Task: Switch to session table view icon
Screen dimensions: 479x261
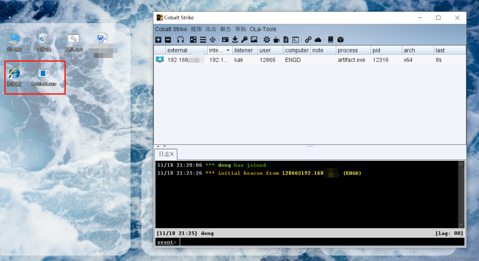Action: pyautogui.click(x=203, y=40)
